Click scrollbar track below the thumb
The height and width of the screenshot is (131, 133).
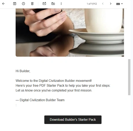[x=129, y=113]
